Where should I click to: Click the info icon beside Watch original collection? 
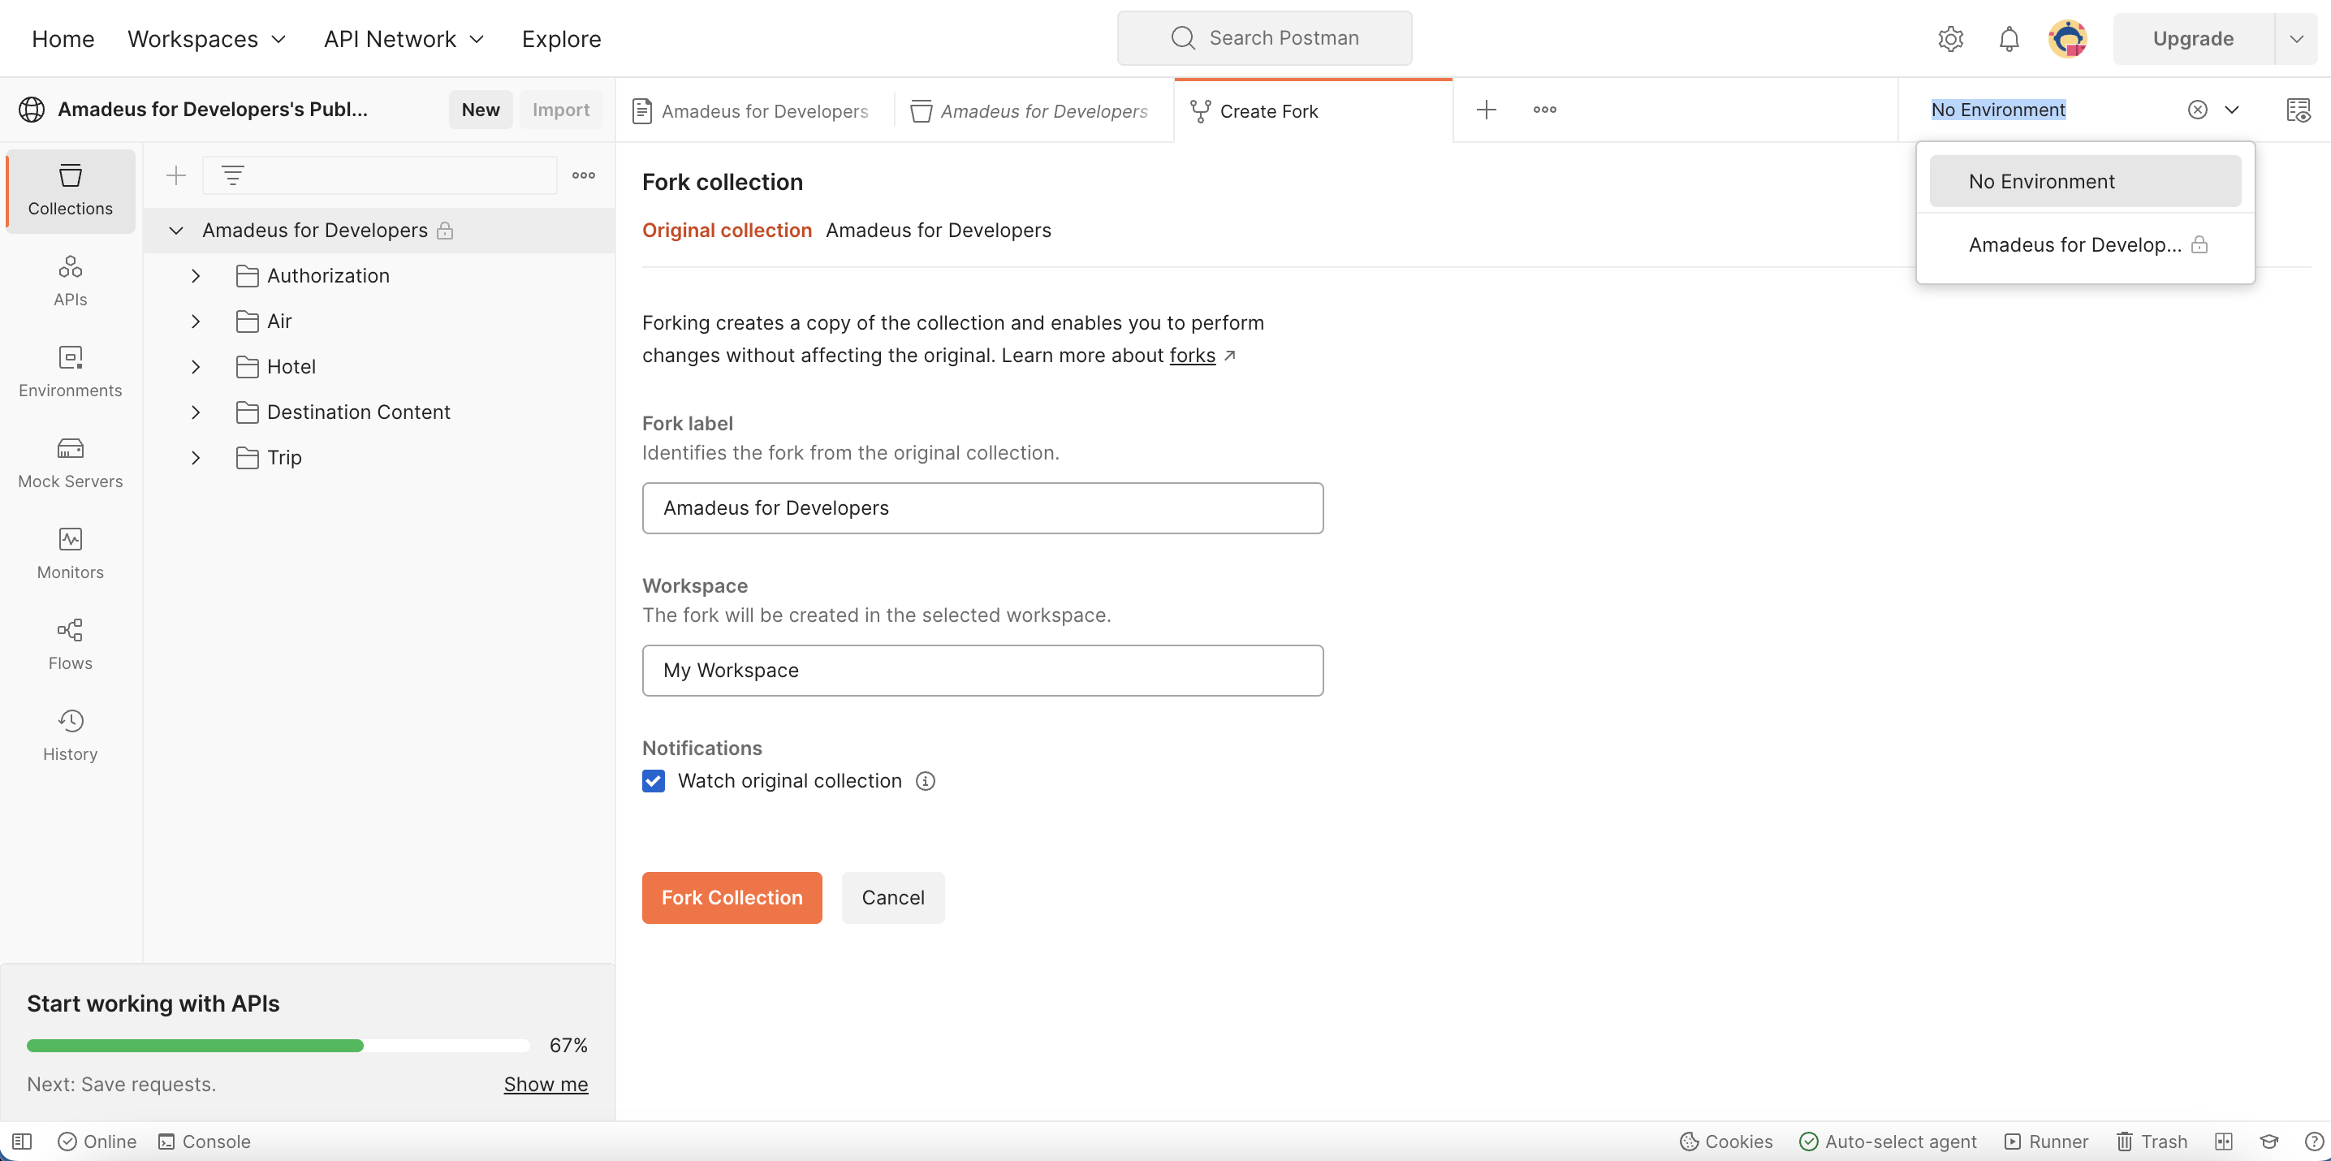coord(925,781)
